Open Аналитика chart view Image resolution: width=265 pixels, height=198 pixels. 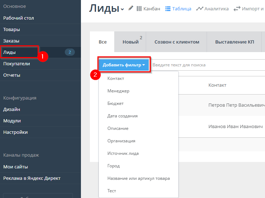[200, 9]
